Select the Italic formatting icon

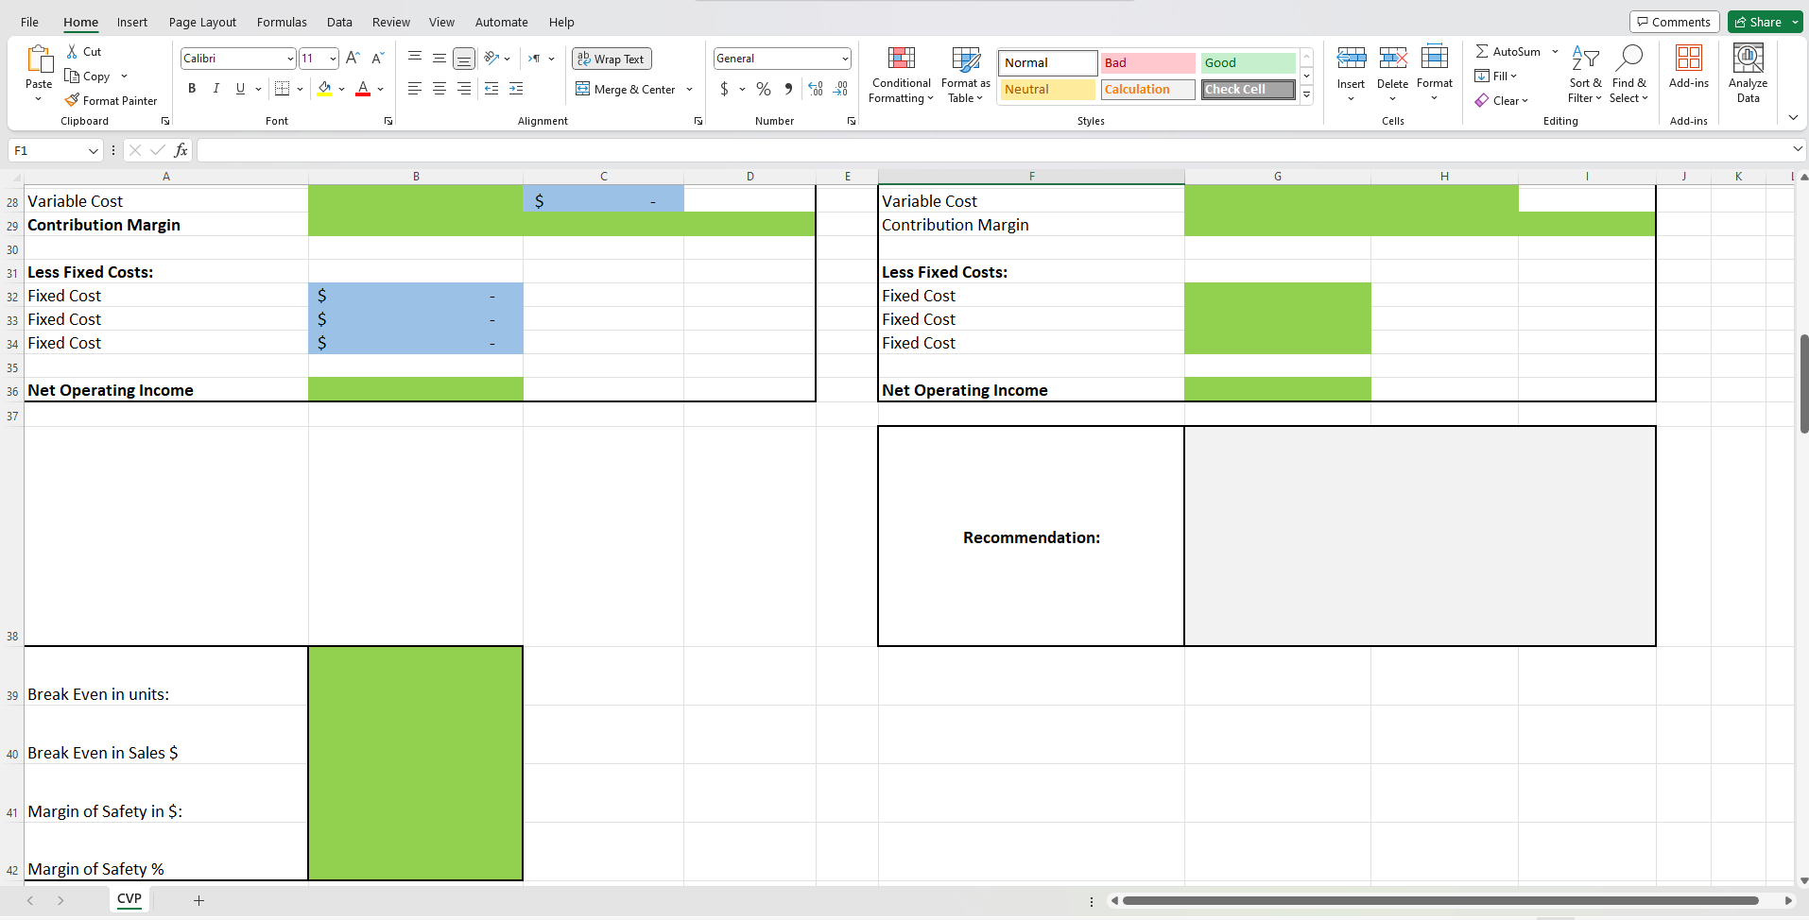[215, 89]
